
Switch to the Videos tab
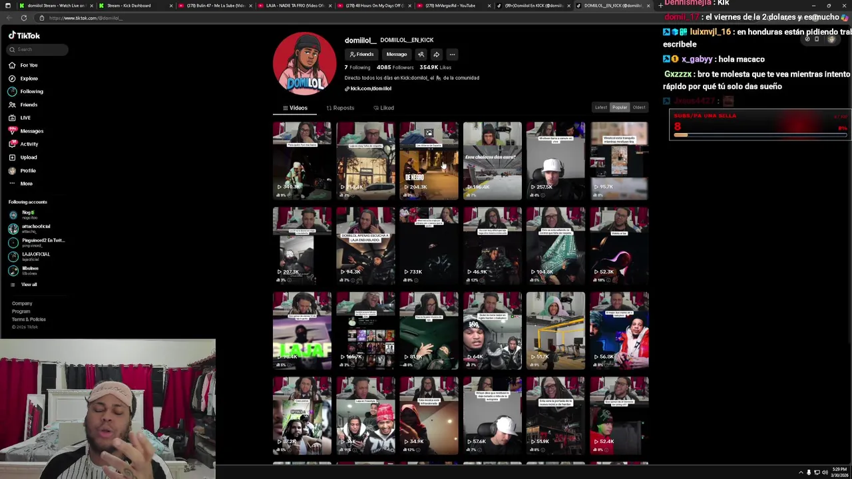pyautogui.click(x=296, y=108)
